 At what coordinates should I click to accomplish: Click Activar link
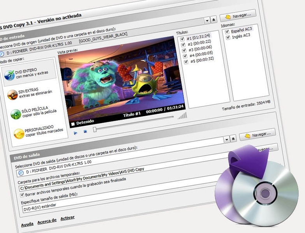tap(67, 218)
